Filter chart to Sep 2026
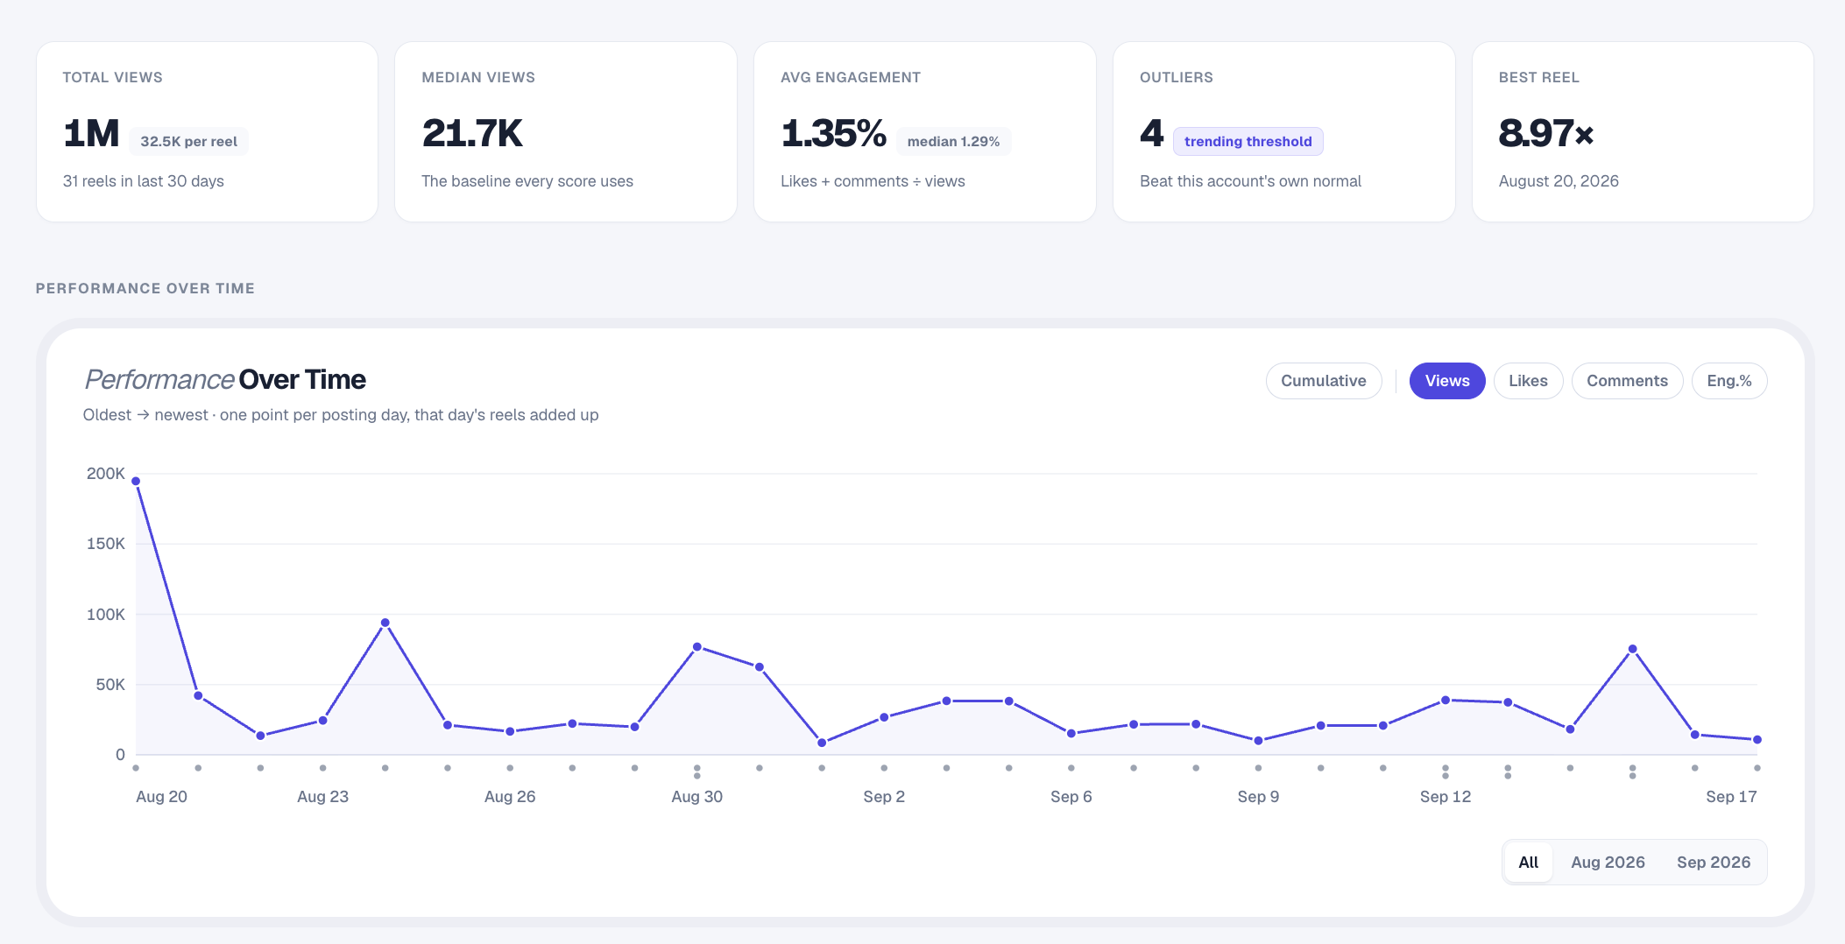Screen dimensions: 1845x944 tap(1714, 863)
